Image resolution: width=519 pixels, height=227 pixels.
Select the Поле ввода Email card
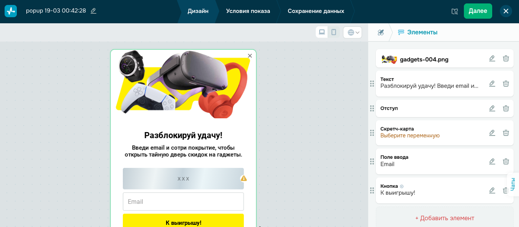click(445, 161)
